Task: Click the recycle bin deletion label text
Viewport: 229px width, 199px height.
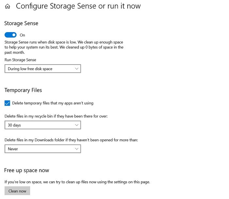Action: (56, 116)
